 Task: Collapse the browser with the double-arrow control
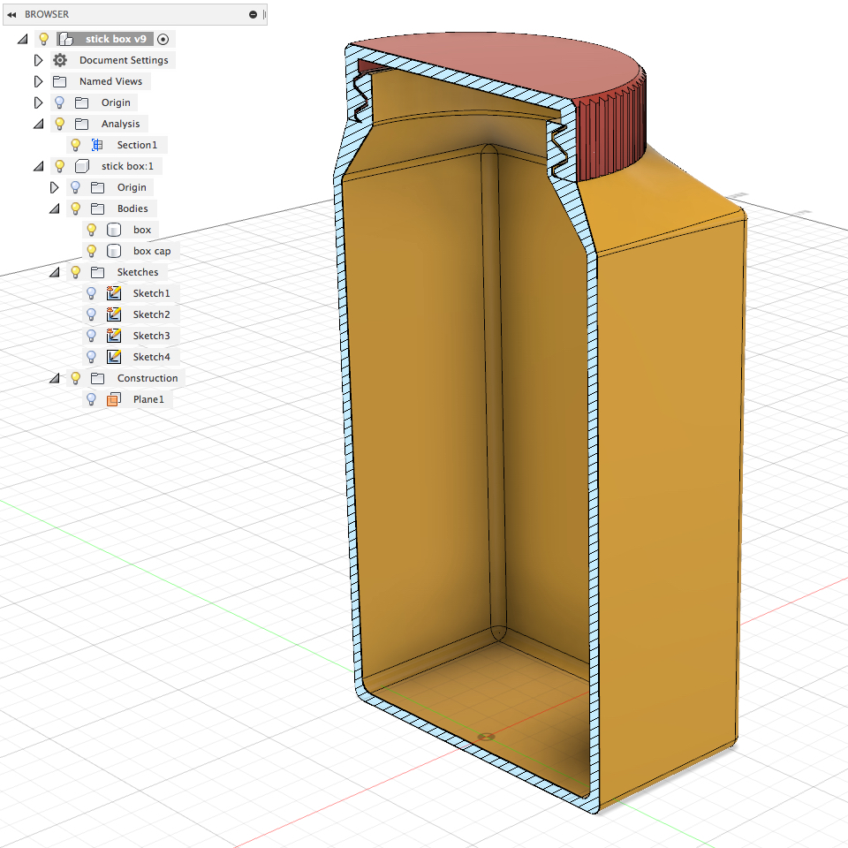[x=11, y=13]
